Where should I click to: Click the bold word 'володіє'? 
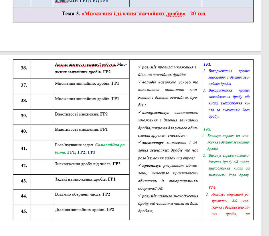click(x=149, y=82)
